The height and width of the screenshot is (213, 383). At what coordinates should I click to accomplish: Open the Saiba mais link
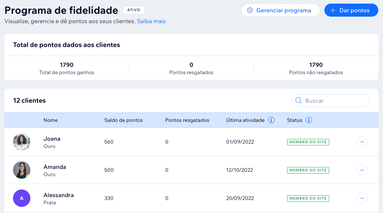[x=151, y=21]
